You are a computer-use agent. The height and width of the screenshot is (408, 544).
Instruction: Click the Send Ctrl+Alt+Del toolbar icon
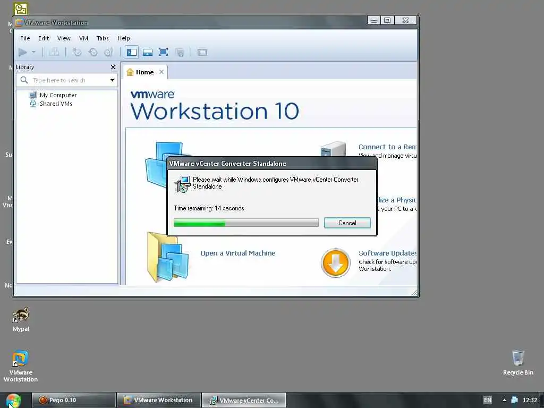coord(54,53)
